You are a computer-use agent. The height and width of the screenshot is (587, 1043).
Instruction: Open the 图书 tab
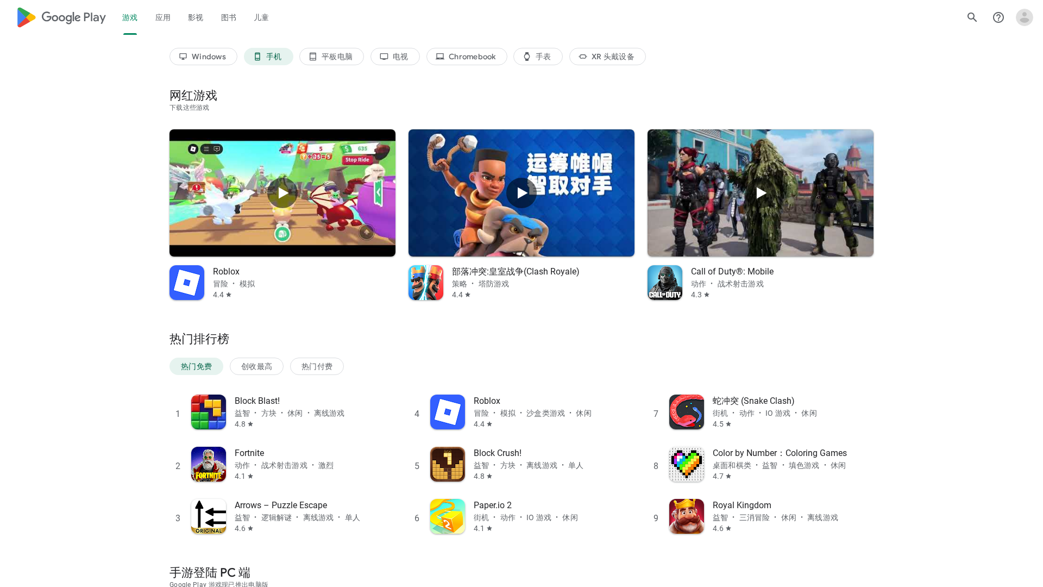228,17
